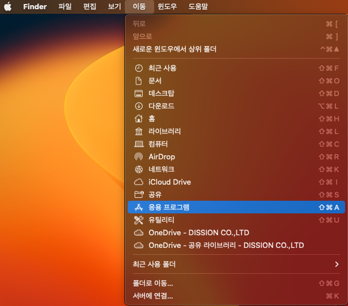Image resolution: width=348 pixels, height=306 pixels.
Task: Select 최근 사용 from the menu
Action: (x=236, y=68)
